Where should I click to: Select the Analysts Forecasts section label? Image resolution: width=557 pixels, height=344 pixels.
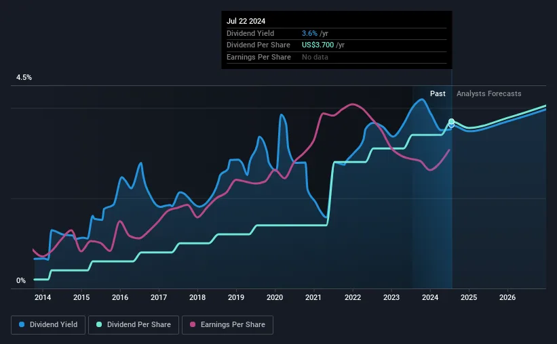click(x=488, y=93)
